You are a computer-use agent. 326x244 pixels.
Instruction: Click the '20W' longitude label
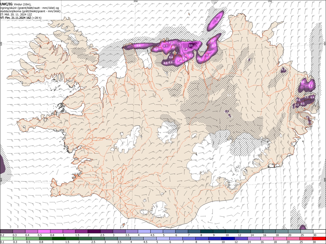[135, 1]
